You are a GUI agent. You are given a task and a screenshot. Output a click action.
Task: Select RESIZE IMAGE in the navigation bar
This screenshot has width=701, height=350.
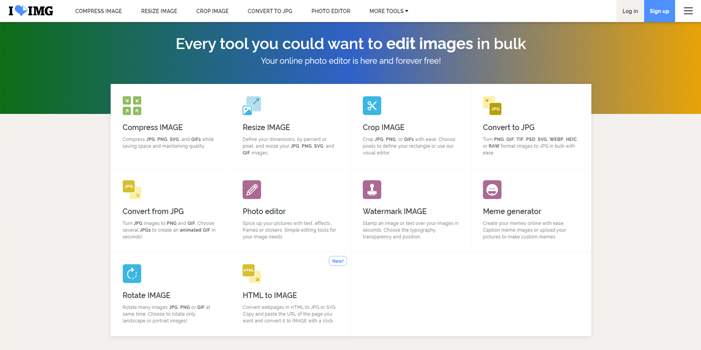[159, 11]
